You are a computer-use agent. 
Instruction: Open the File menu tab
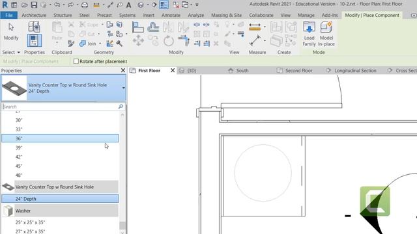9,16
